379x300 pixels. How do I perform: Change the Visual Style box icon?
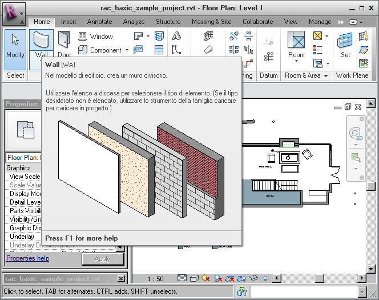[194, 278]
